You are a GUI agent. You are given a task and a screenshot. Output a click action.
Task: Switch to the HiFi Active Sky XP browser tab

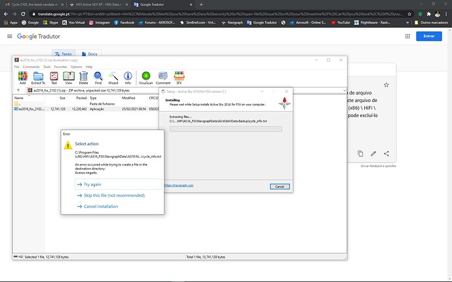98,5
